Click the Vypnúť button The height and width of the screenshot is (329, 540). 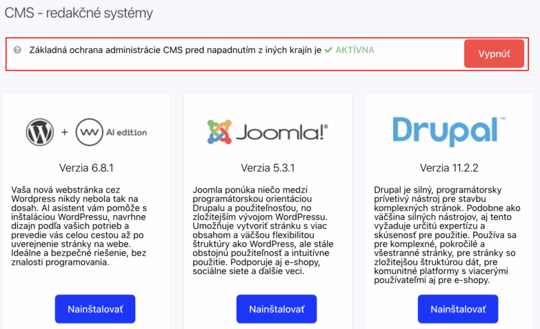point(494,54)
